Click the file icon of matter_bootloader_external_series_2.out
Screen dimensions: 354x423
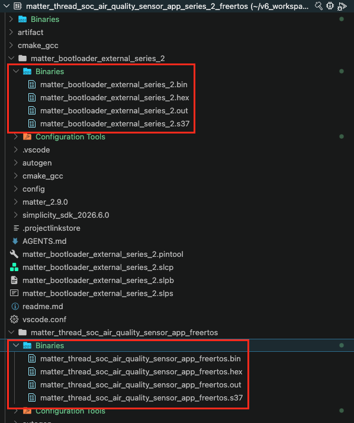tap(32, 110)
